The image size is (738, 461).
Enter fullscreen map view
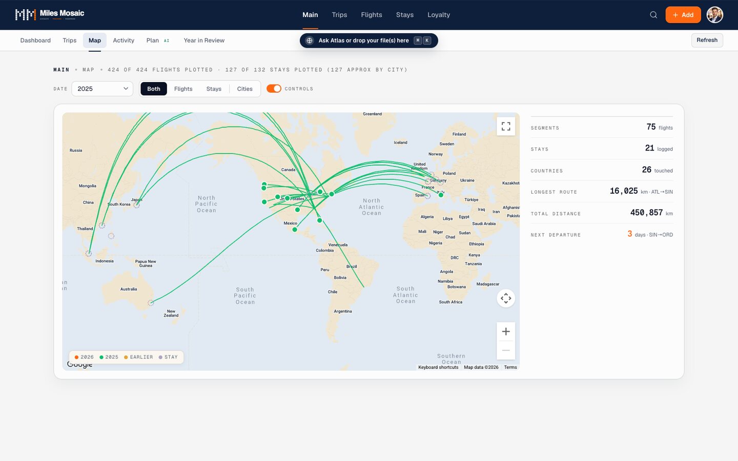point(506,127)
